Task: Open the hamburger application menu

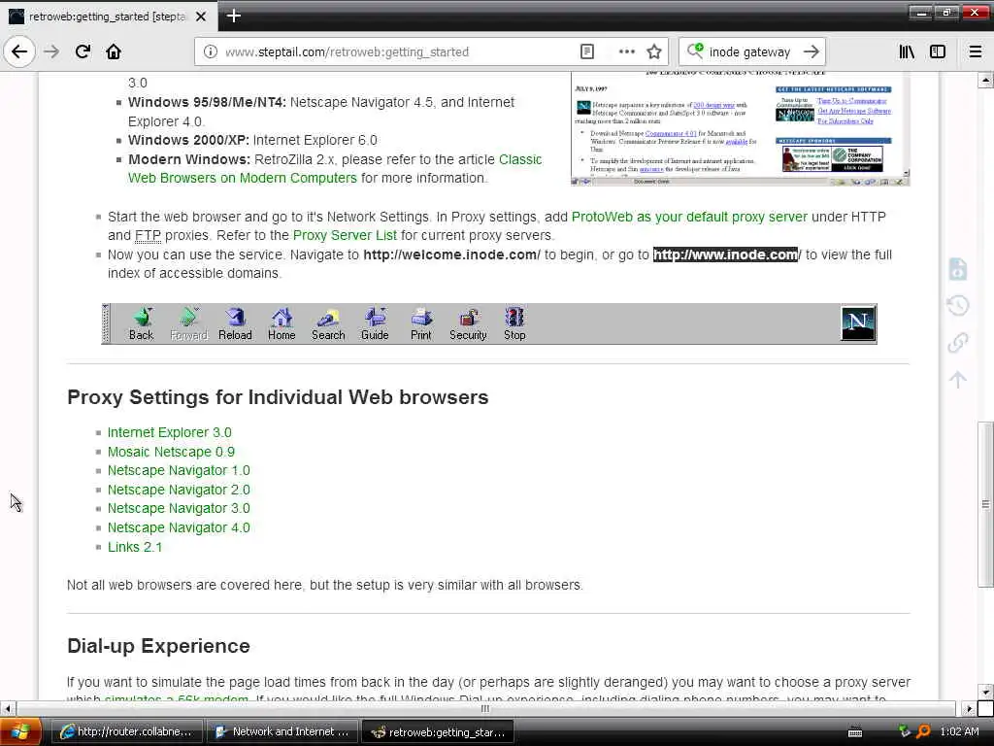Action: coord(976,51)
